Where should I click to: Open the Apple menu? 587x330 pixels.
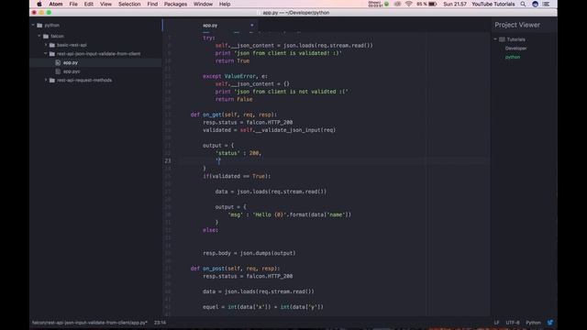pyautogui.click(x=39, y=4)
